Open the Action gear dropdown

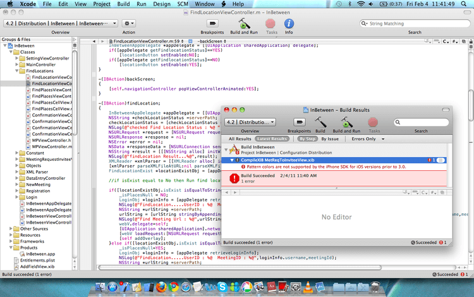[129, 23]
